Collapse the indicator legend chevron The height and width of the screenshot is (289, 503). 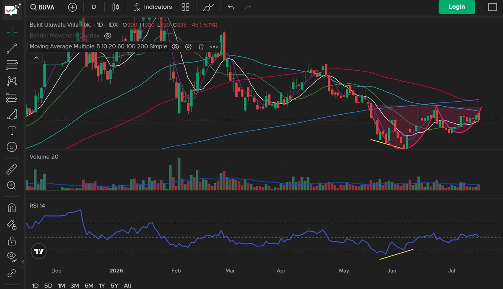[36, 58]
